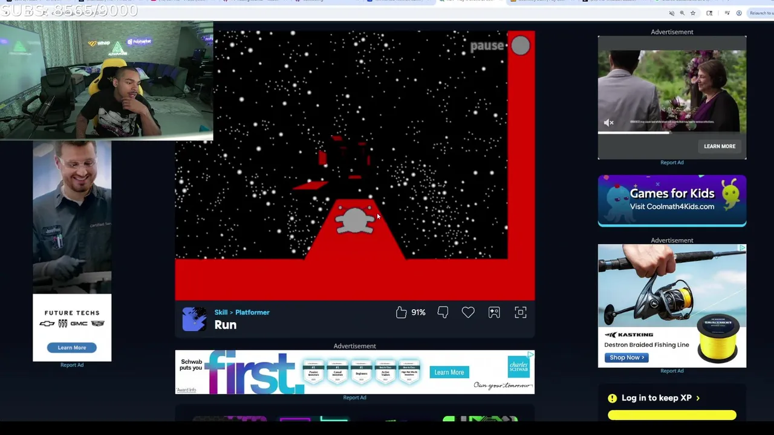774x435 pixels.
Task: Click the game controller playlist icon
Action: point(494,312)
